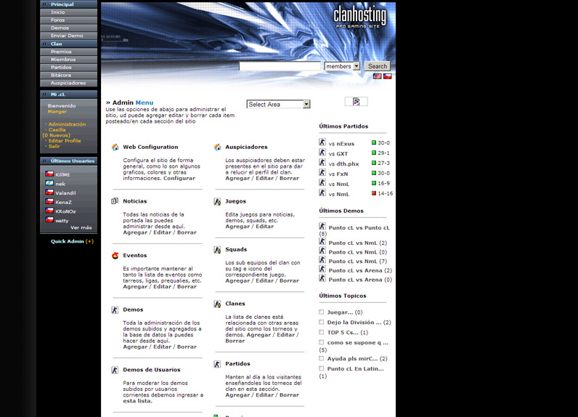Screen dimensions: 578x417
Task: Click icon beside Punto cL vs Arena (2)
Action: click(322, 269)
